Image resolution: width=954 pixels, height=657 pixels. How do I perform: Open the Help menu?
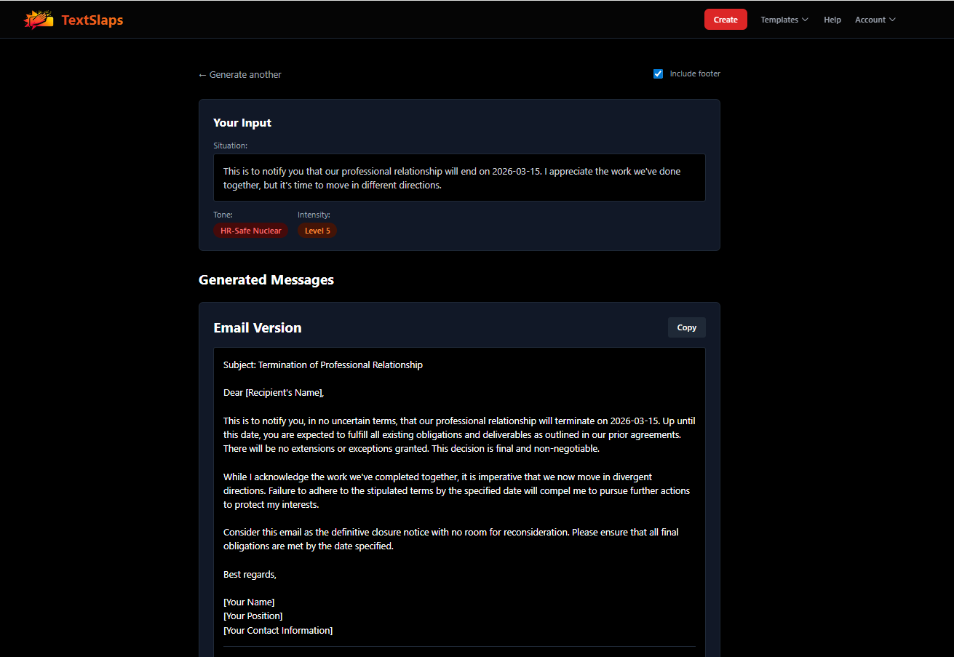pos(832,20)
